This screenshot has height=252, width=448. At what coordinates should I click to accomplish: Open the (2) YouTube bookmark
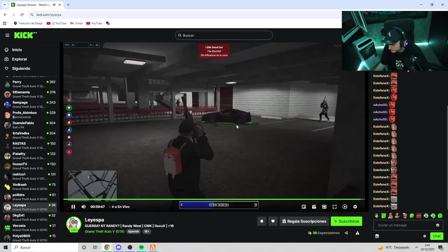(x=56, y=23)
